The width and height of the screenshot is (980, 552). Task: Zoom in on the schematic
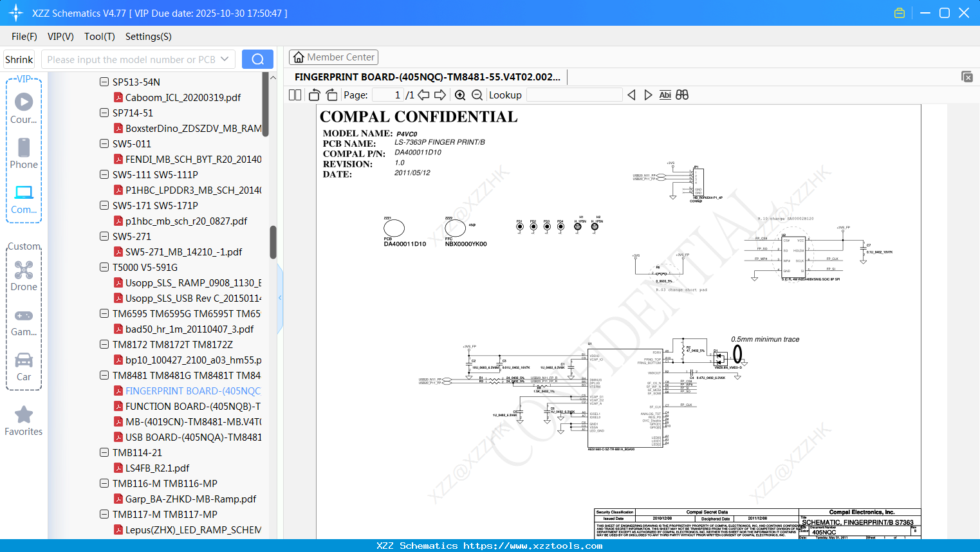460,95
